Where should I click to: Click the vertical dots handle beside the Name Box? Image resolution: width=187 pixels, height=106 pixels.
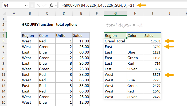pyautogui.click(x=32, y=5)
